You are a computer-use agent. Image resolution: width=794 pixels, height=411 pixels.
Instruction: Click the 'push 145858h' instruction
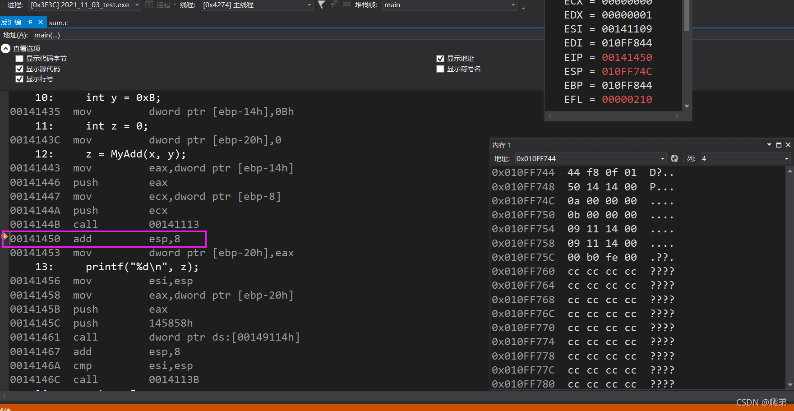[x=133, y=323]
